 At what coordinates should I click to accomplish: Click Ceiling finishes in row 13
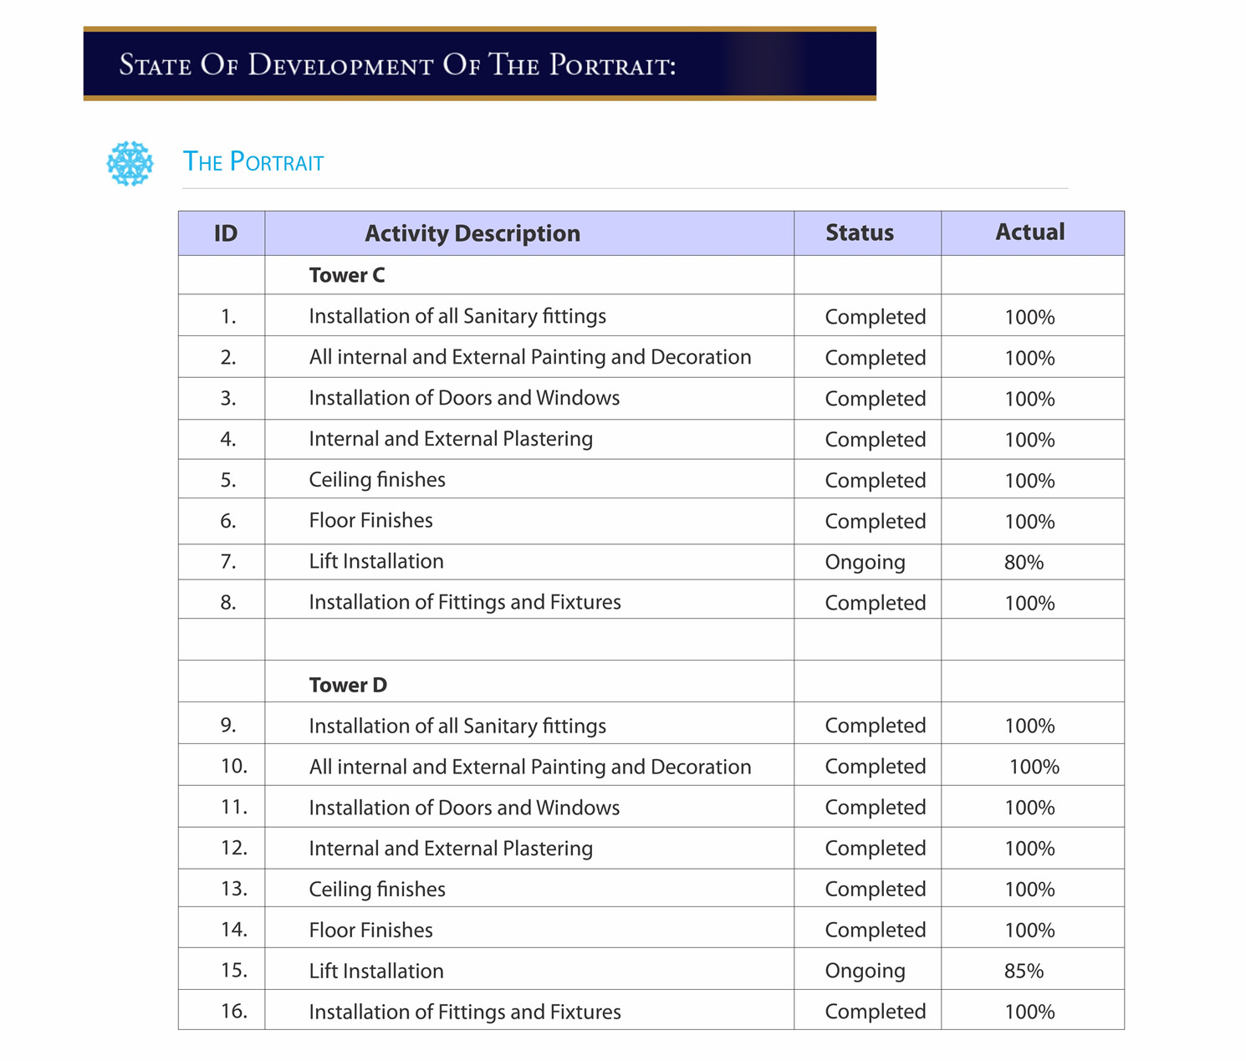pyautogui.click(x=376, y=889)
